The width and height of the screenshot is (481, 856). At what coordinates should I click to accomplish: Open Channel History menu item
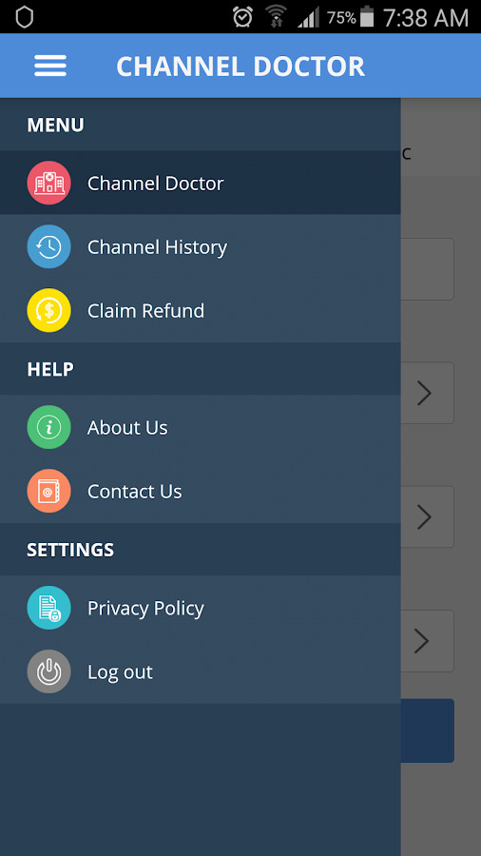(201, 246)
